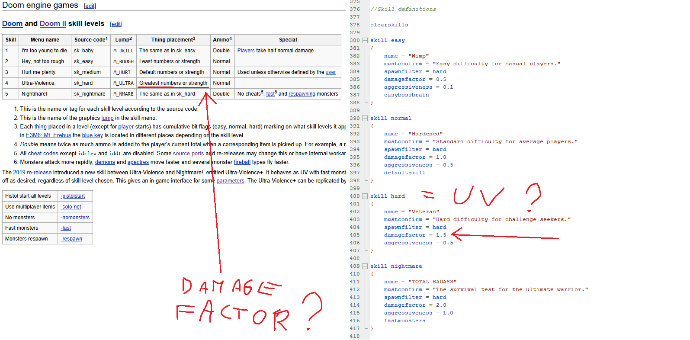Select line number 409 in gutter
Viewport: 690px width, 340px height.
(x=355, y=266)
